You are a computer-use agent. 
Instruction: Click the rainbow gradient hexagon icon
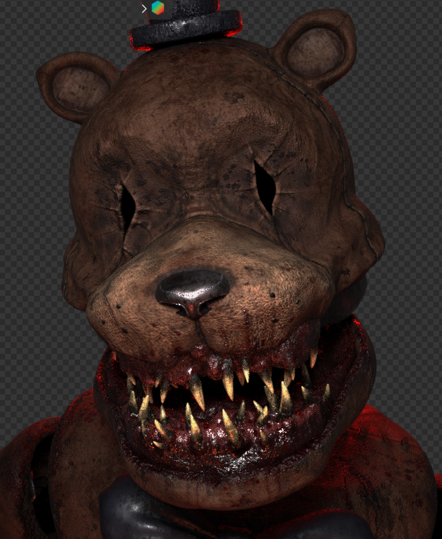click(158, 8)
